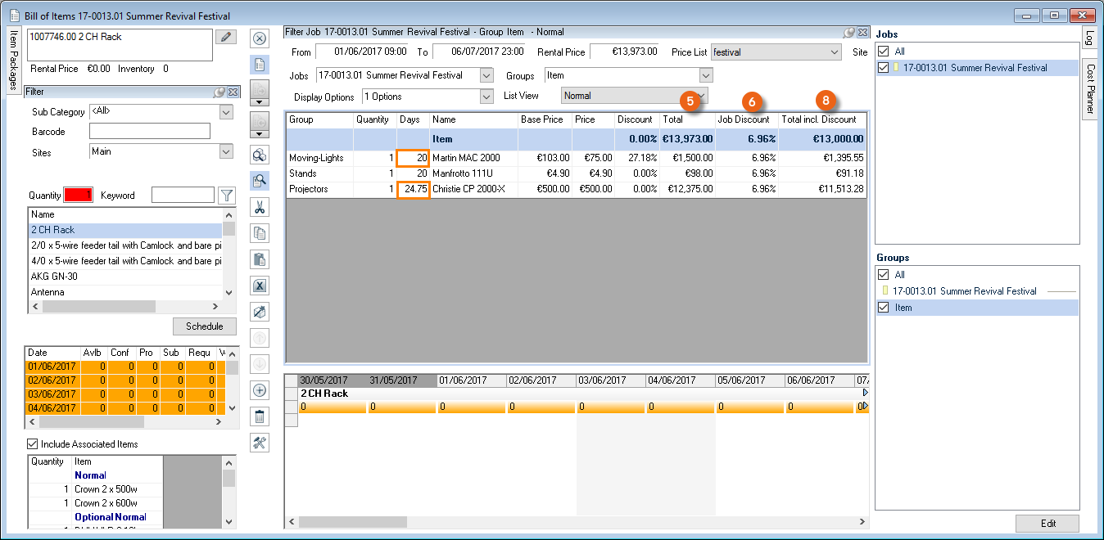Open the Sub Category dropdown
The width and height of the screenshot is (1104, 540).
coord(226,112)
